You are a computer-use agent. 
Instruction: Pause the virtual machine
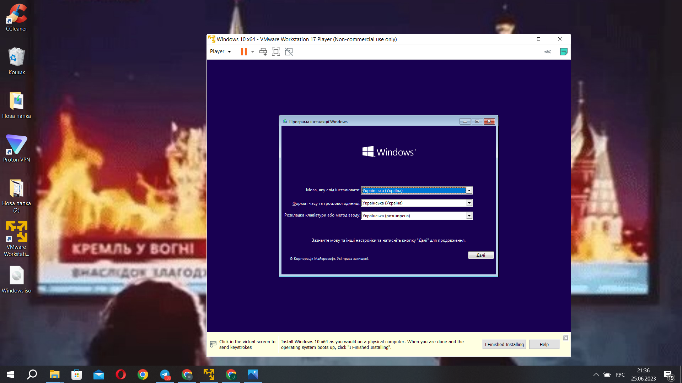(x=244, y=51)
